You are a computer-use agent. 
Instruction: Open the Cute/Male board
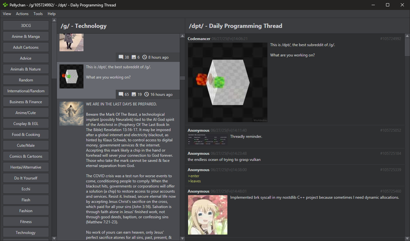(x=26, y=145)
